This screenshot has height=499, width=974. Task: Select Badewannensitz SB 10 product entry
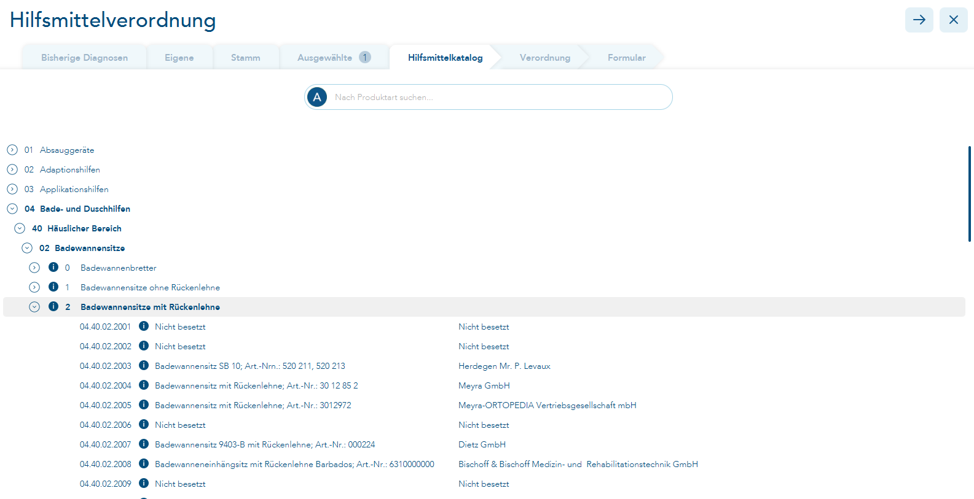tap(249, 366)
